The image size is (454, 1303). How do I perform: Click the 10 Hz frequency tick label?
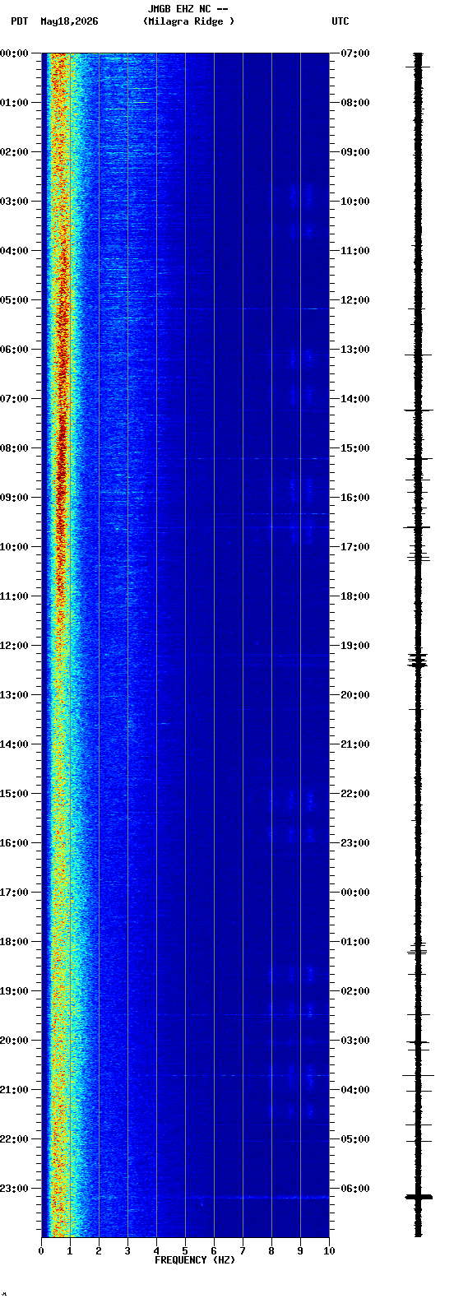(x=329, y=1251)
